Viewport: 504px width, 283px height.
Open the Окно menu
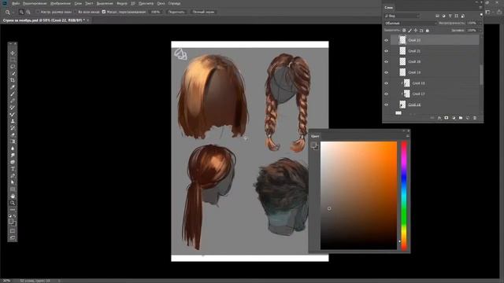(161, 3)
